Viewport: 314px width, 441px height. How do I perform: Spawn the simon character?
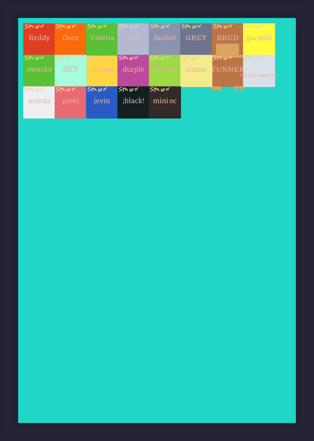[196, 71]
